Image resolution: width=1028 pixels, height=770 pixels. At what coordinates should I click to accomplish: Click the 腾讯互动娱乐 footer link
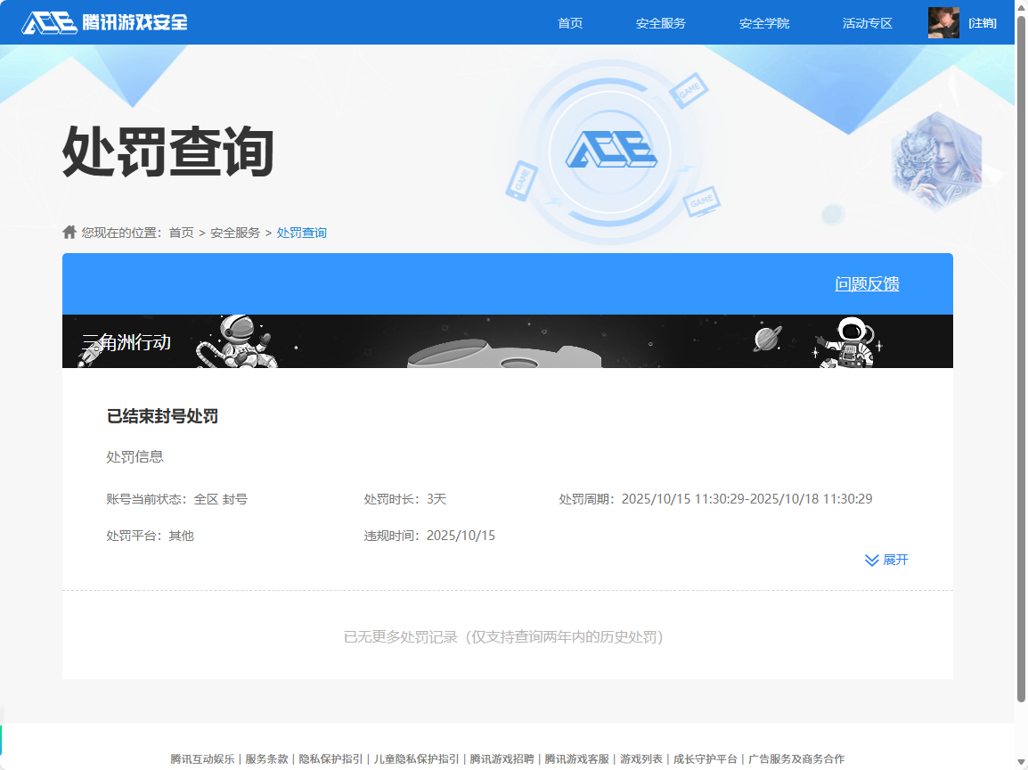point(204,758)
